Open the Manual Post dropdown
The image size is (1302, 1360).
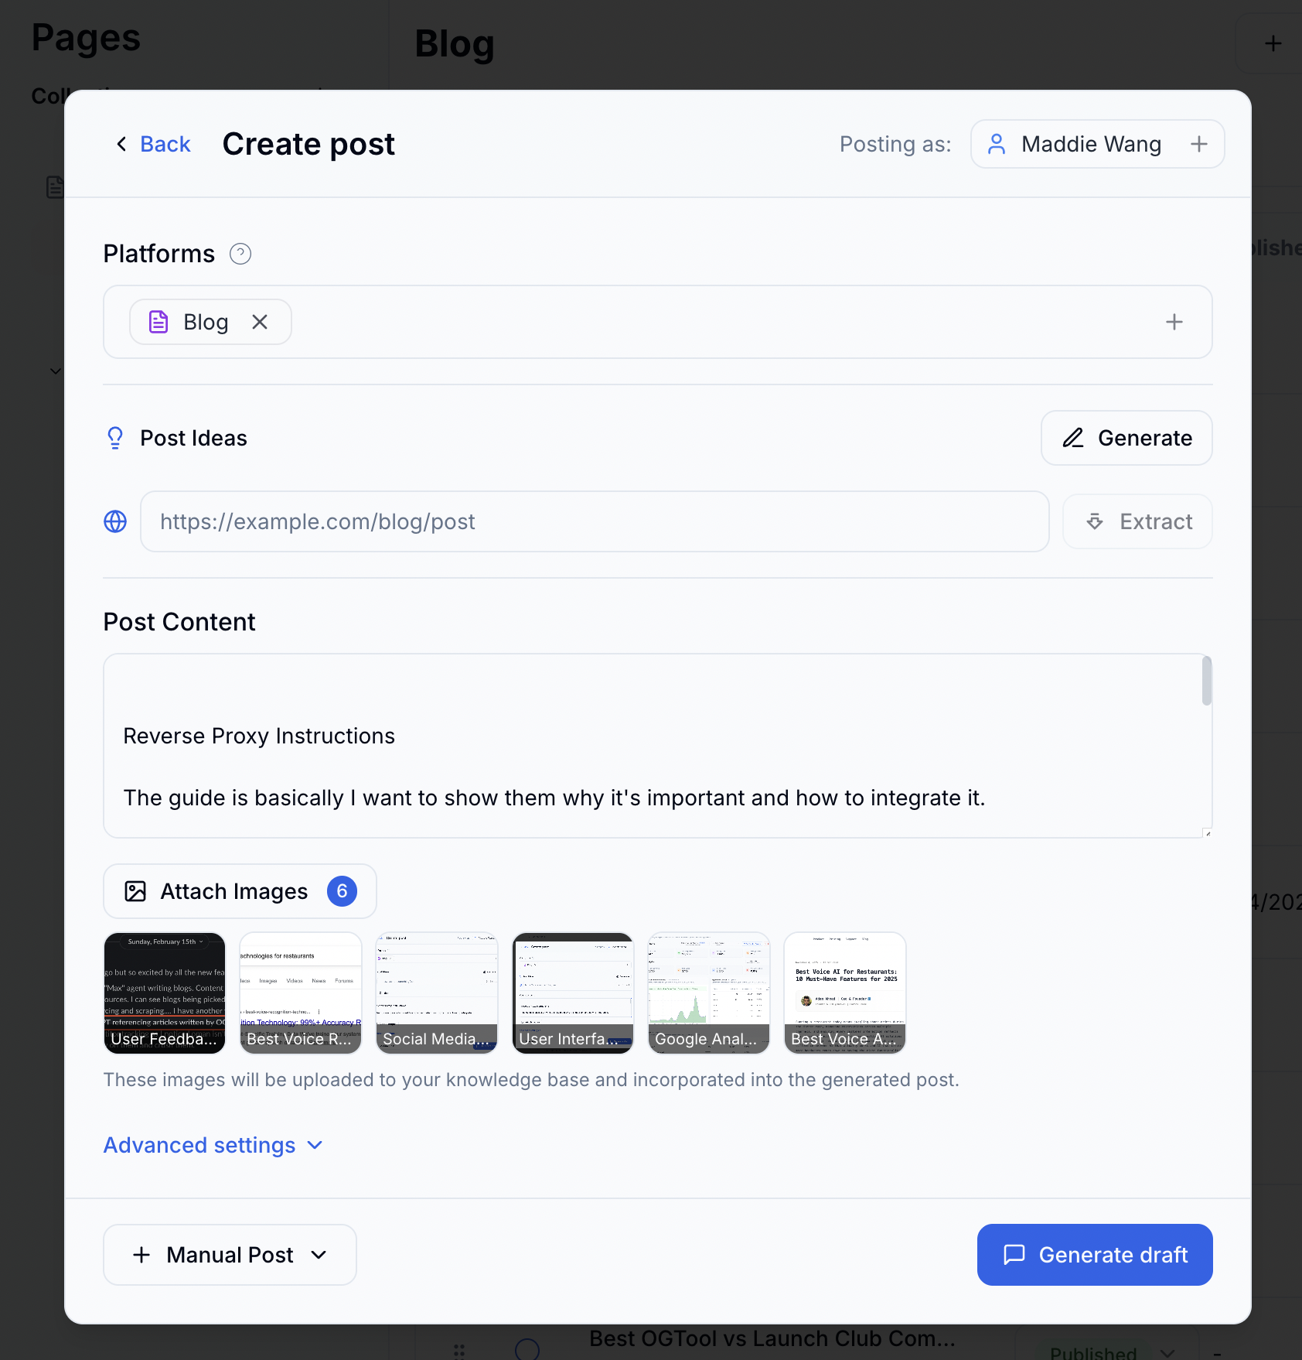coord(230,1255)
